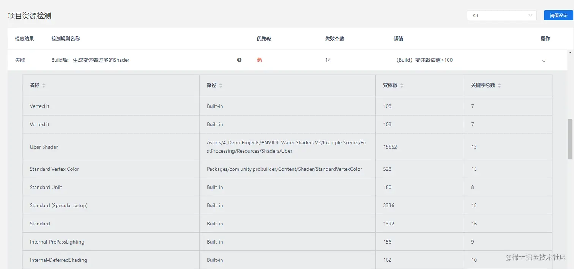Click the 失败 result label

[x=20, y=60]
